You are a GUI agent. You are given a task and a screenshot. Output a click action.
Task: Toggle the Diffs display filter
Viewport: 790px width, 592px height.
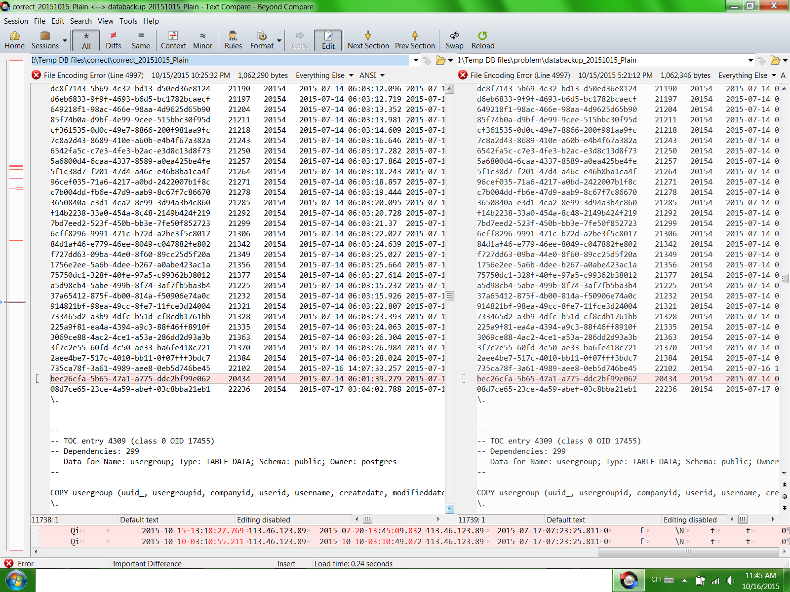point(113,40)
